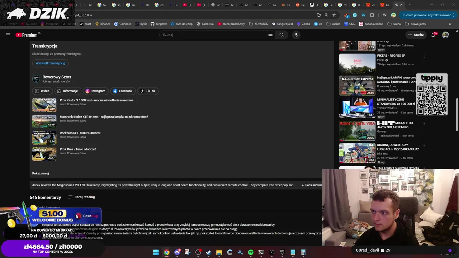Open the Zonda bookmark
459x258 pixels.
click(303, 24)
